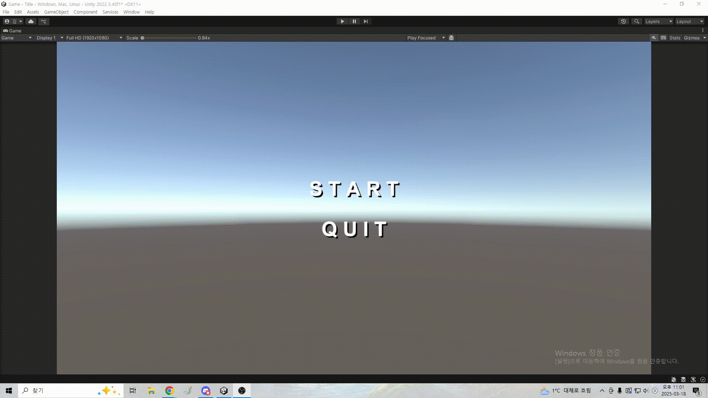Open the version control icon
The height and width of the screenshot is (398, 708).
coord(44,21)
